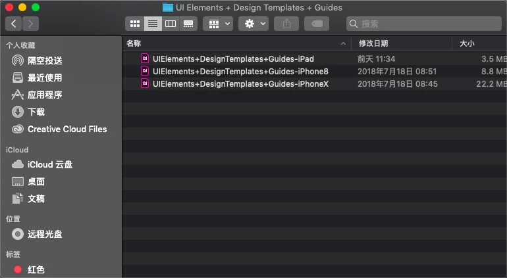Click the cloud icon beside iCloud 云盘

[18, 164]
